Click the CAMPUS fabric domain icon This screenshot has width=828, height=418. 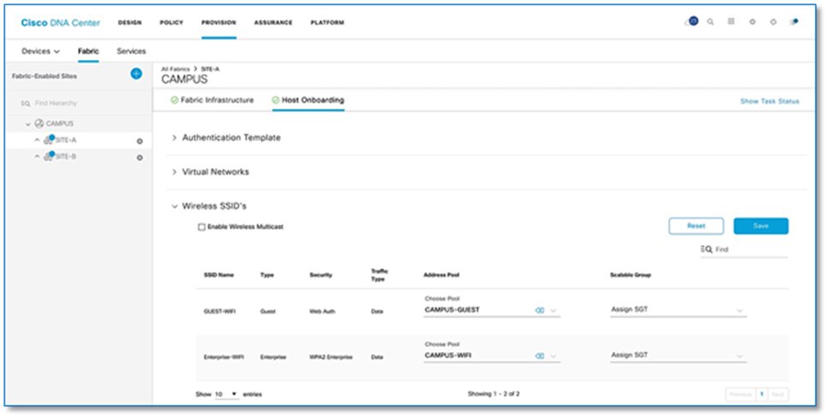pos(39,123)
